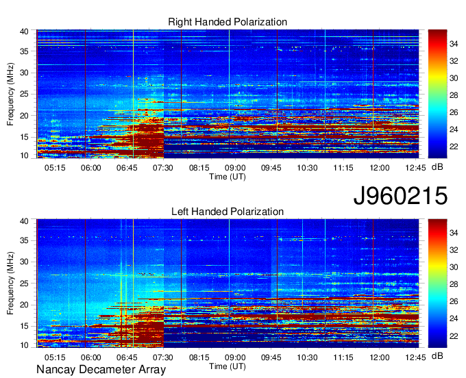Click 12:00 tick under Right Handed plot
Viewport: 466px width, 378px height.
point(380,168)
